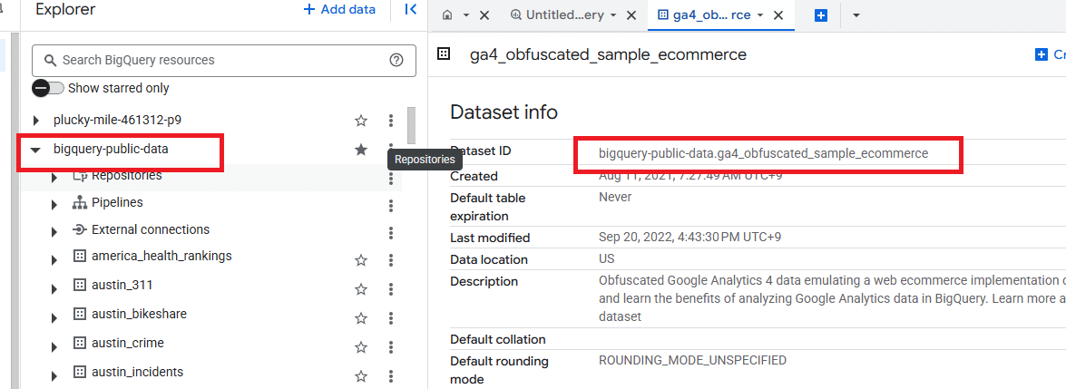Screen dimensions: 1066x389
Task: Collapse the Explorer panel using arrow icon
Action: [x=410, y=10]
